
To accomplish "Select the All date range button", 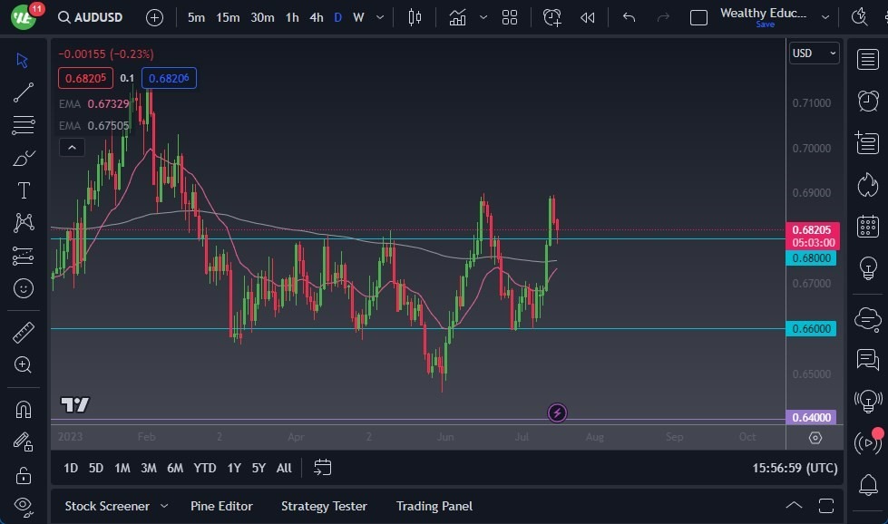I will pyautogui.click(x=283, y=468).
